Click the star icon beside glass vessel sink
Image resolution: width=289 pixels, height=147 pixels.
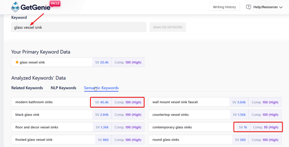17,62
